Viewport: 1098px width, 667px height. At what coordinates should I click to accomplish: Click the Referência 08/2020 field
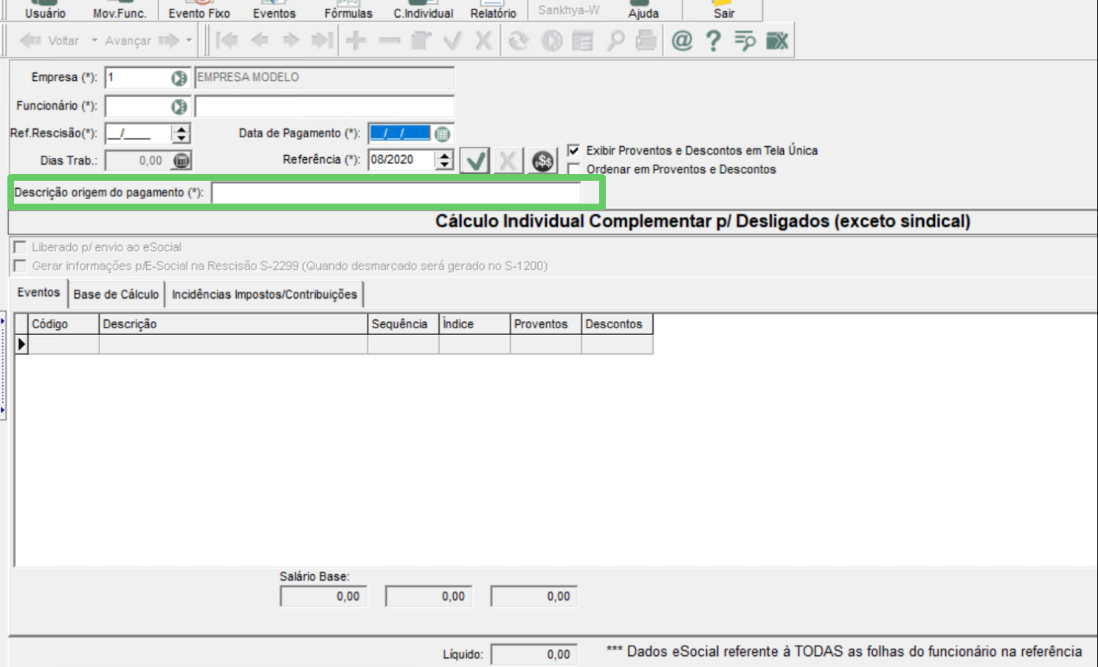tap(401, 160)
